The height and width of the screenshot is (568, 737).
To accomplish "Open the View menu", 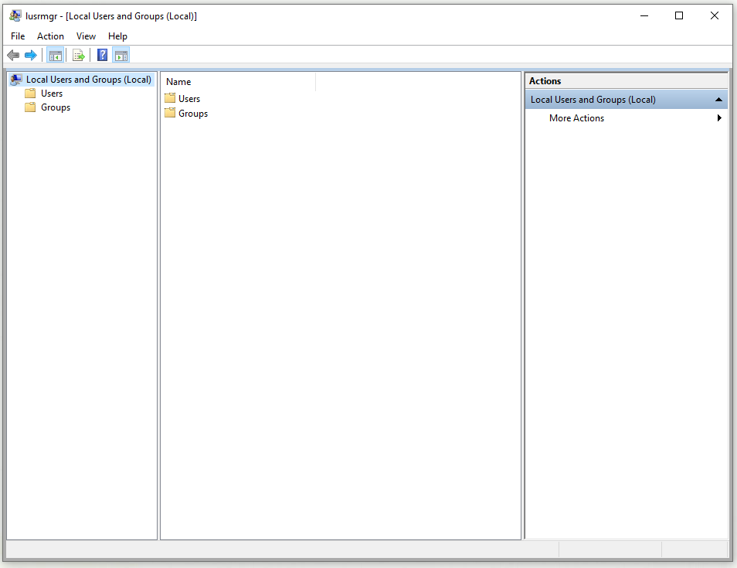I will click(x=86, y=36).
